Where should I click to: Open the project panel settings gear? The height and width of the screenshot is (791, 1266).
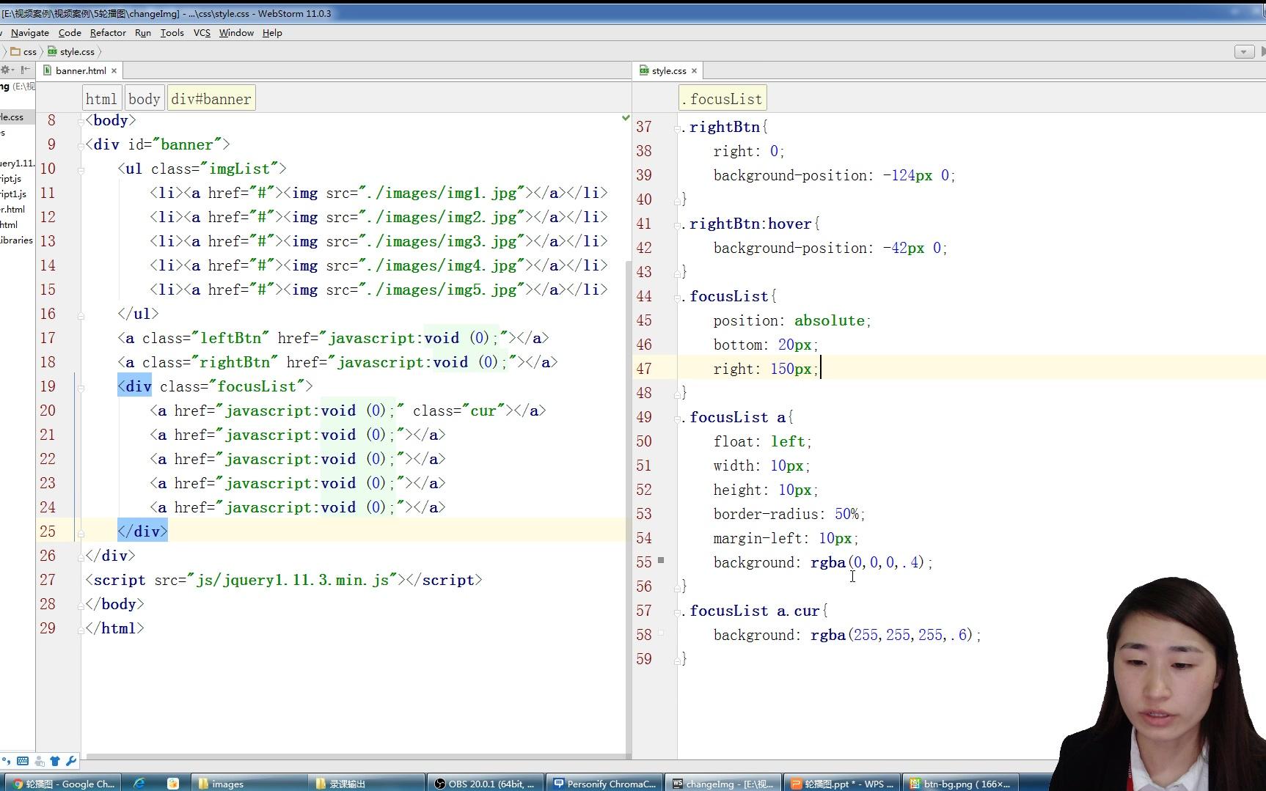[x=6, y=70]
